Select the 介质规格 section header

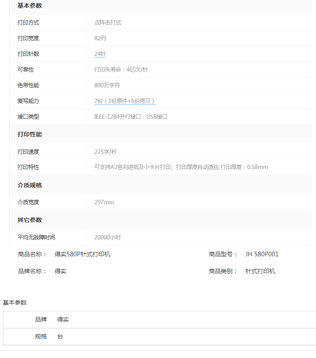tap(30, 185)
